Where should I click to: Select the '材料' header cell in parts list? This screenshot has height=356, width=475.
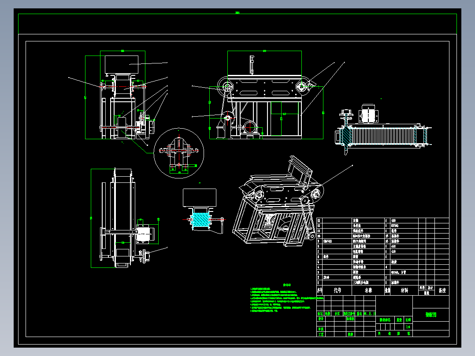pos(404,290)
